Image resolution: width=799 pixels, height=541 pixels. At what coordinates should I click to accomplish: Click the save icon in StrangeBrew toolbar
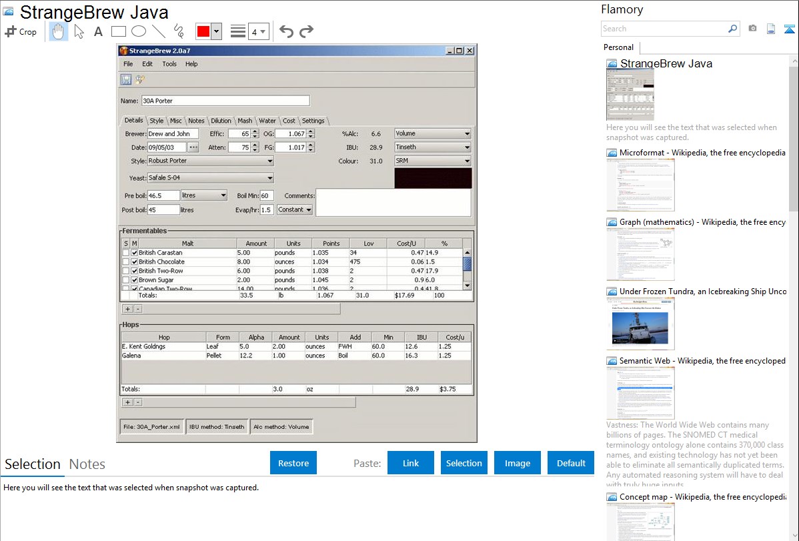[126, 79]
